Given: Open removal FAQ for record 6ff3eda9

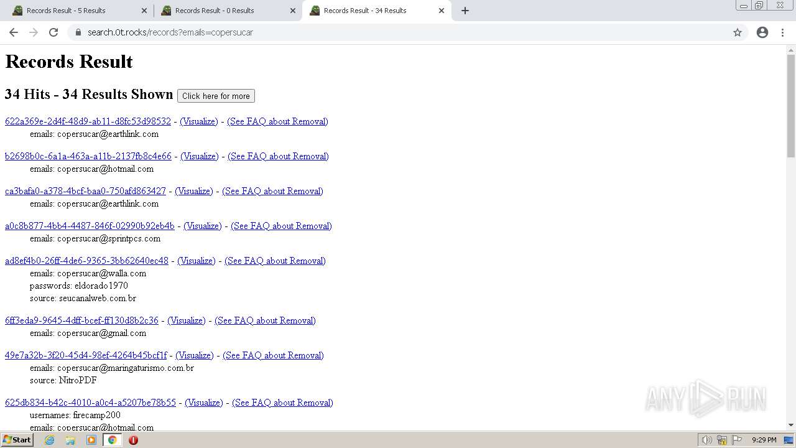Looking at the screenshot, I should tap(265, 320).
